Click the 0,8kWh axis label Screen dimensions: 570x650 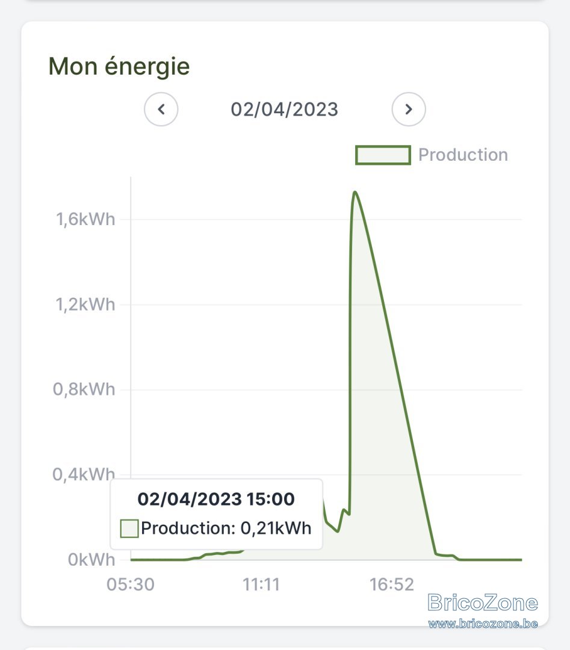[84, 389]
